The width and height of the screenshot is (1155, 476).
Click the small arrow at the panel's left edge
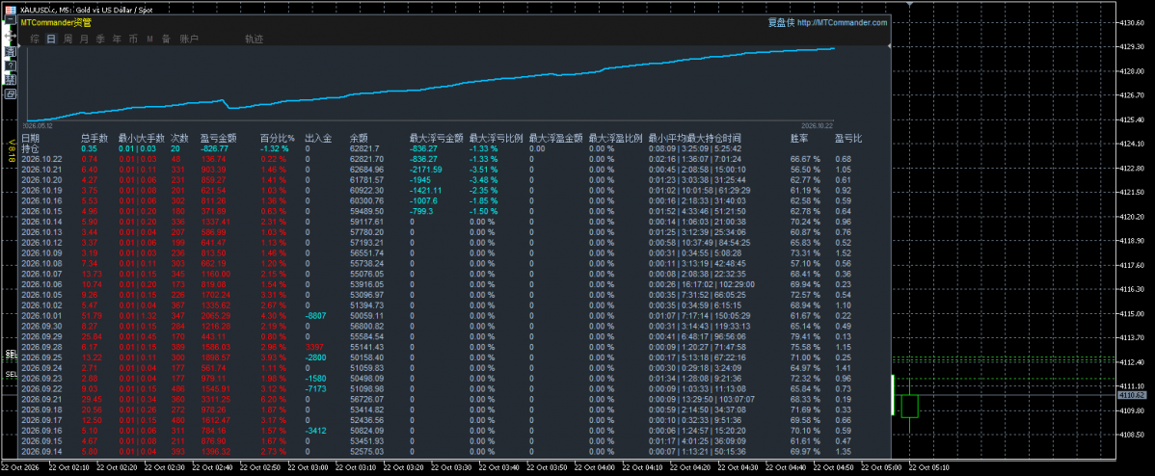tap(19, 45)
